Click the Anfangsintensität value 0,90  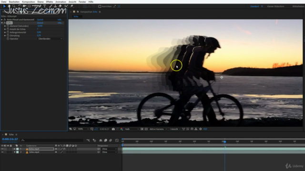39,32
